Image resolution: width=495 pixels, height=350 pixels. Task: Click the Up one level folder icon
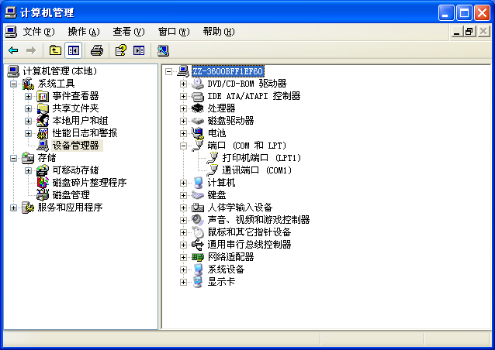click(55, 50)
